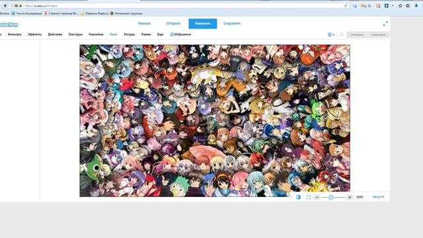Open the 'Эффекты' menu

point(34,34)
